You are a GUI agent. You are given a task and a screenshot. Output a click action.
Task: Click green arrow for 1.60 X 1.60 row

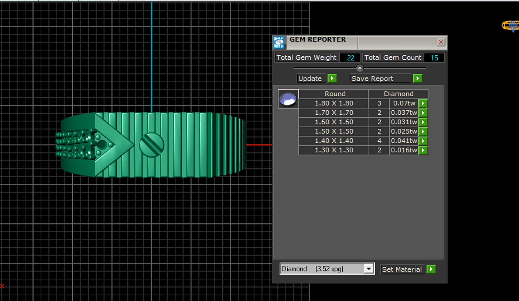tap(423, 122)
